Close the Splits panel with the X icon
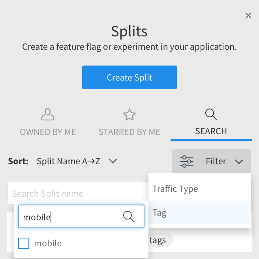Screen dimensions: 259x259 [x=248, y=15]
